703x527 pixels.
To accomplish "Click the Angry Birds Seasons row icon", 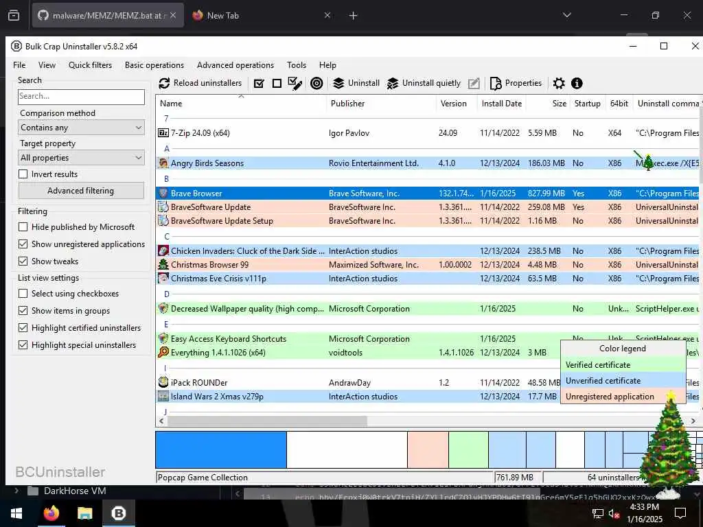I will click(x=163, y=163).
